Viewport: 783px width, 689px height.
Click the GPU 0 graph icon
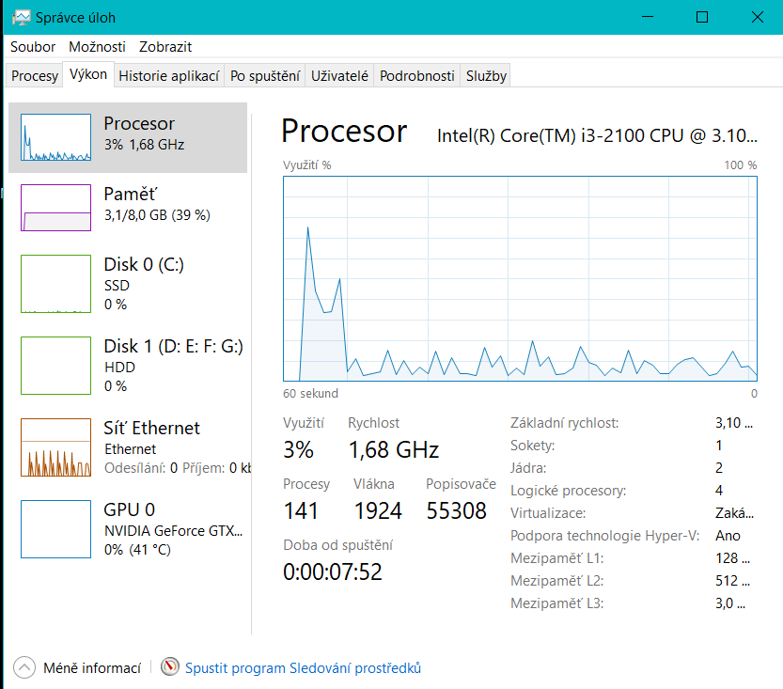click(55, 529)
